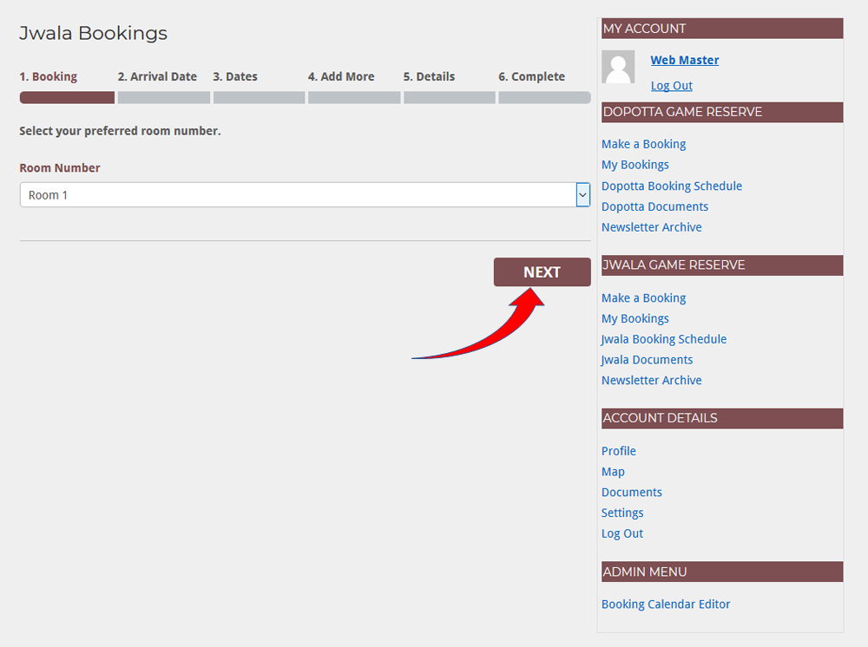This screenshot has width=868, height=647.
Task: Launch the Booking Calendar Editor
Action: click(x=666, y=605)
